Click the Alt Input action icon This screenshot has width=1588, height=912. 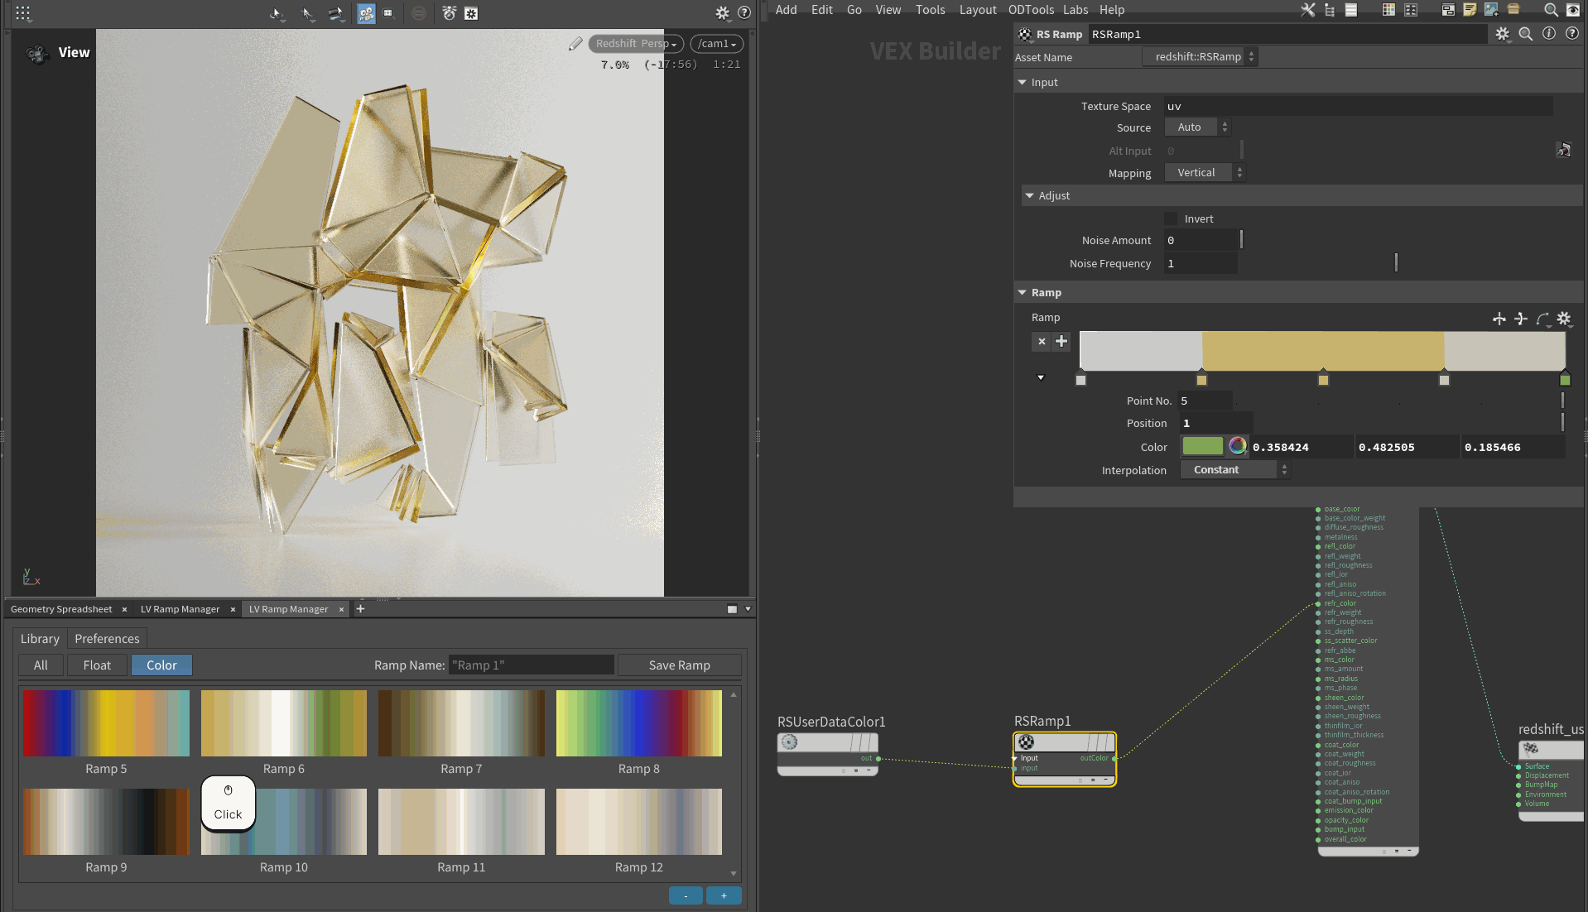click(x=1563, y=150)
